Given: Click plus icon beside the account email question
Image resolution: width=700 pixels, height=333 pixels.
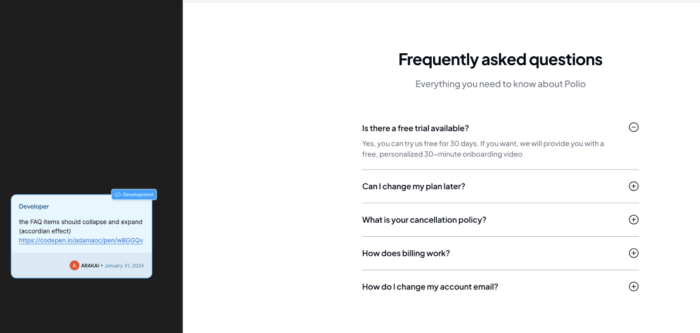Looking at the screenshot, I should pyautogui.click(x=633, y=287).
